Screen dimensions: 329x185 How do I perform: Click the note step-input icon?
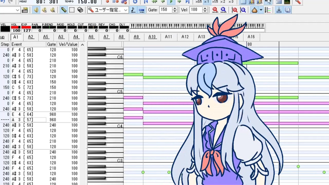pos(133,10)
